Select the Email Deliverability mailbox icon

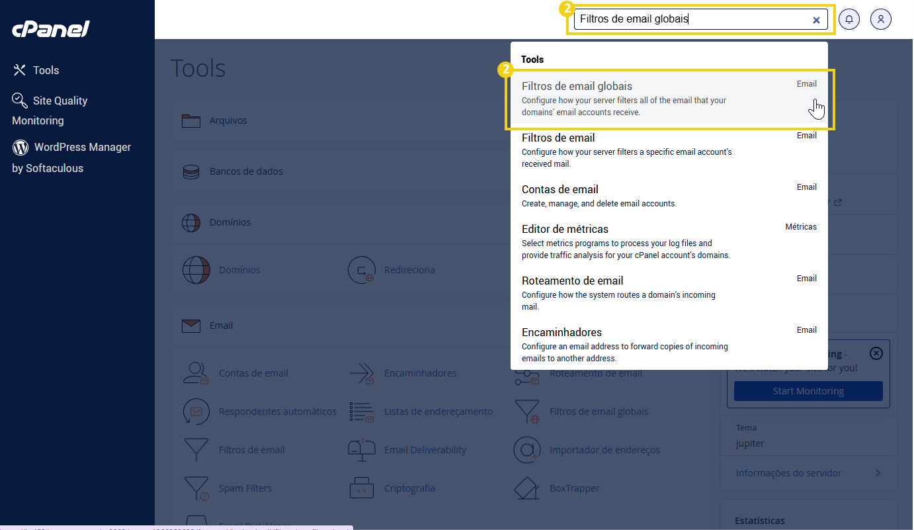click(x=361, y=449)
